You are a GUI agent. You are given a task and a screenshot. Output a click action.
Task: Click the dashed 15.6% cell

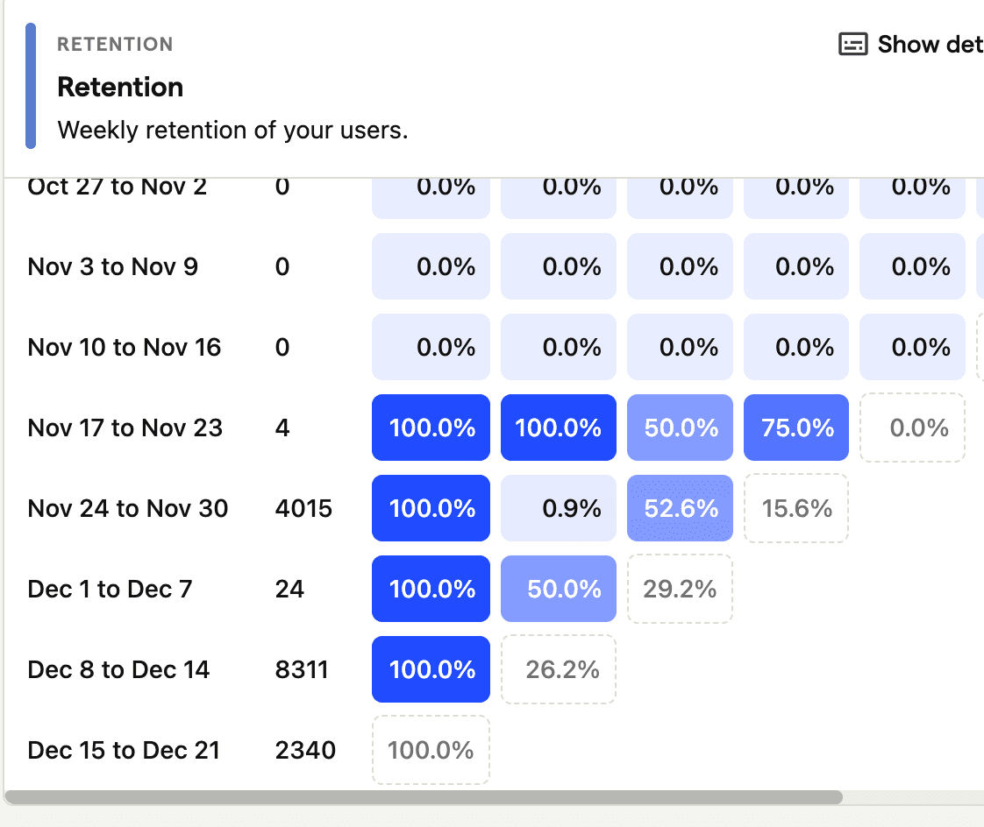(x=796, y=508)
